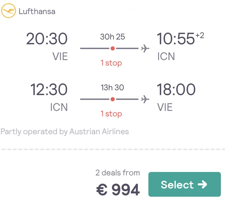This screenshot has width=225, height=207.
Task: Click the outbound flight airplane icon
Action: pos(145,48)
